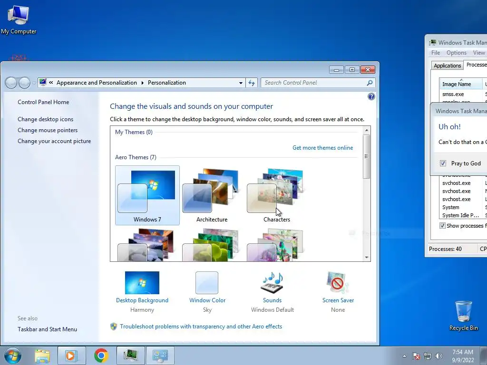Open Troubleshoot transparency and Aero effects link
The image size is (487, 365).
(x=201, y=327)
